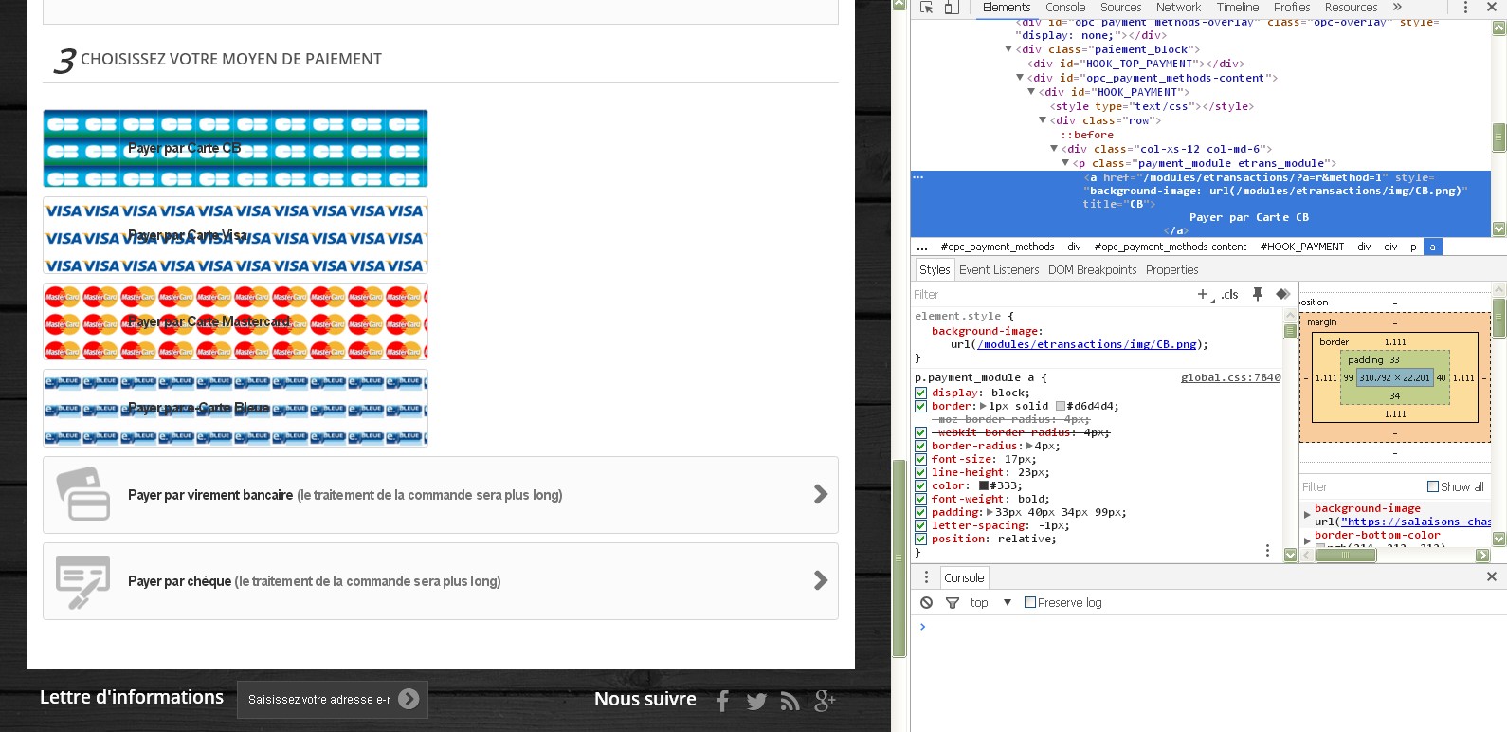Image resolution: width=1507 pixels, height=732 pixels.
Task: Open the console context dropdown labeled top
Action: [990, 603]
